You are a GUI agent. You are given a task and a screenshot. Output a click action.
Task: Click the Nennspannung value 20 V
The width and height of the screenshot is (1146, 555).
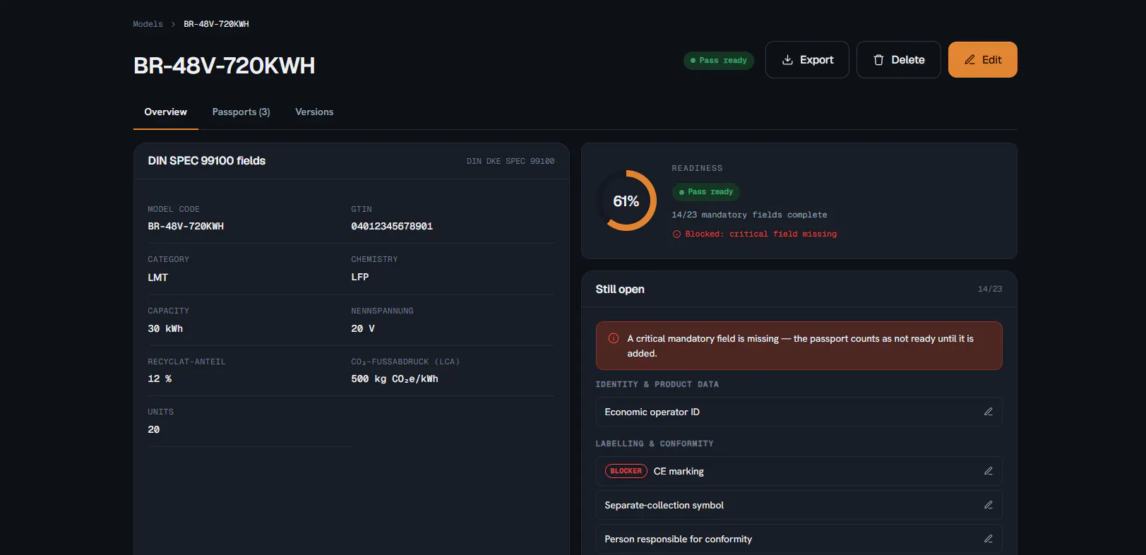363,329
